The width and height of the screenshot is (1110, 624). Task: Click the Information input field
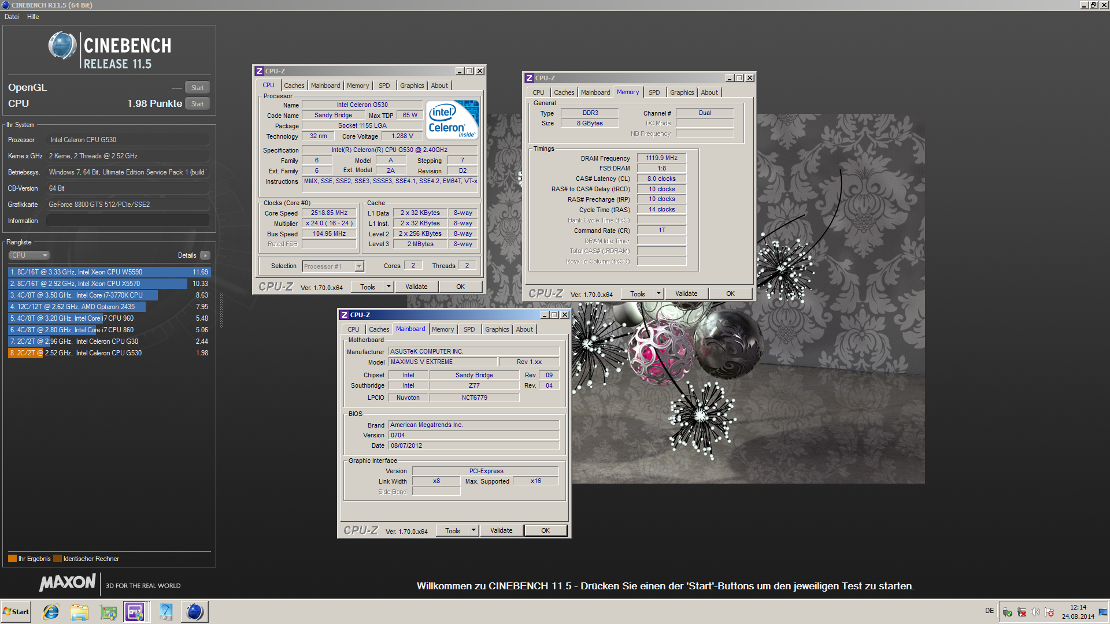(x=128, y=221)
